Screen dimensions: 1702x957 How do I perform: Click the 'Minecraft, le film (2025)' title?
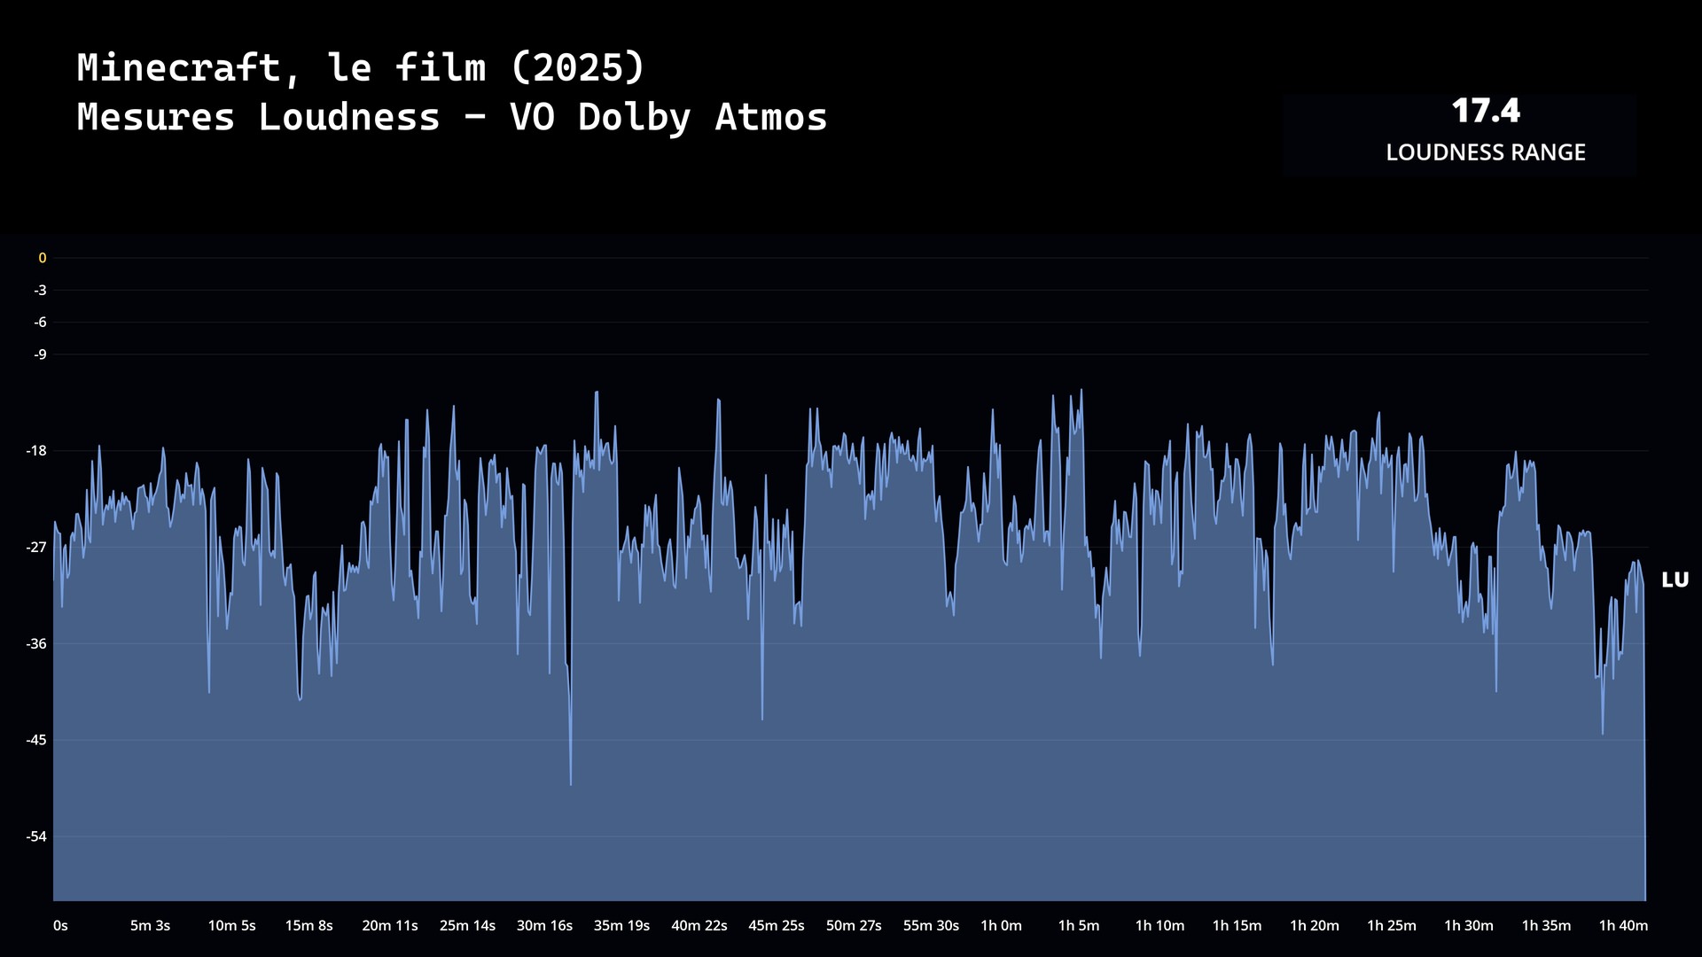(x=361, y=68)
